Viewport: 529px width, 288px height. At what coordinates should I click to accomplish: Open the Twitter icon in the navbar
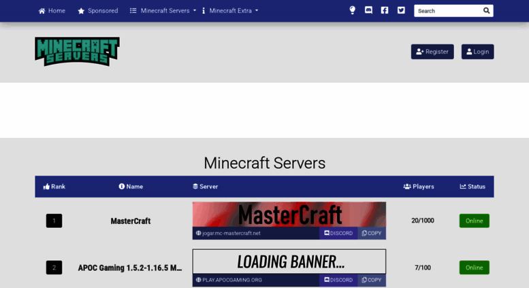click(x=401, y=10)
